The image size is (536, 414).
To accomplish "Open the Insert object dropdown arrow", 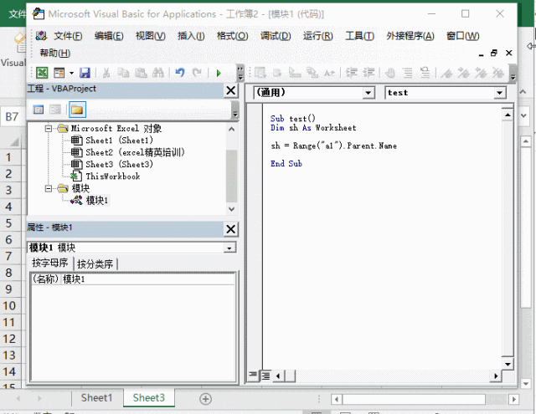I will 71,73.
